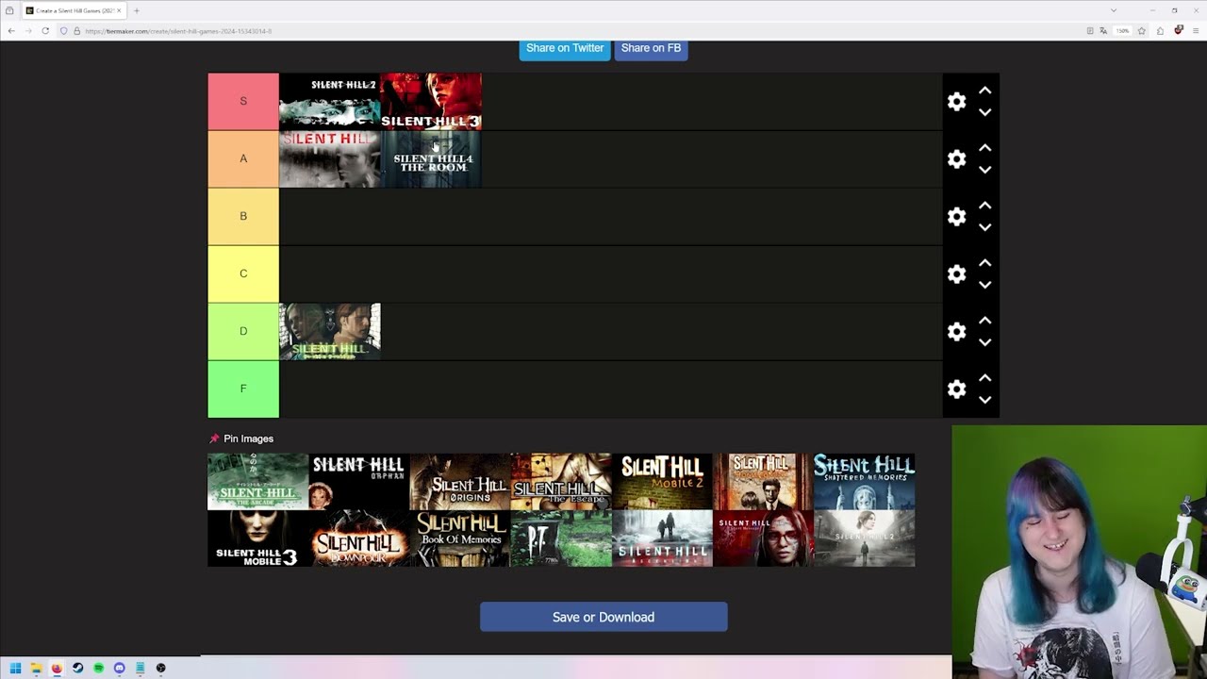This screenshot has width=1207, height=679.
Task: Pick Silent Hill Downpour thumbnail
Action: click(359, 538)
